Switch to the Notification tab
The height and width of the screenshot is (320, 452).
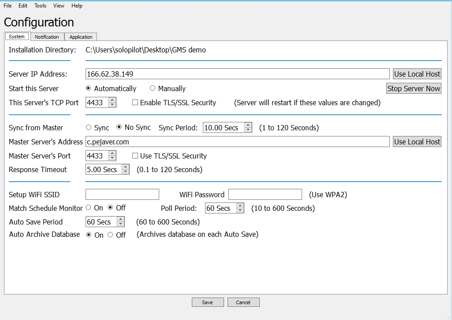[x=47, y=37]
